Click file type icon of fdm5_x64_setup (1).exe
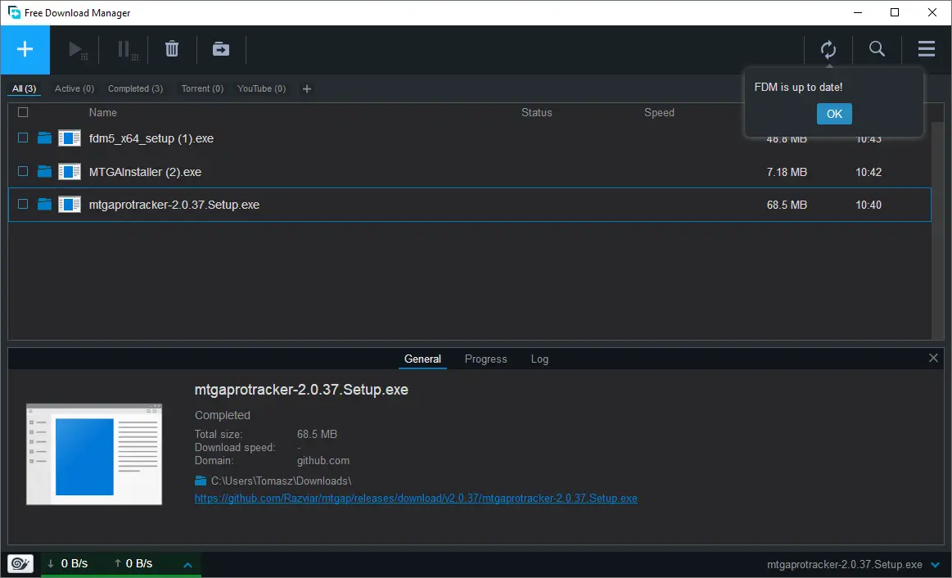Screen dimensions: 952x578 click(x=70, y=138)
